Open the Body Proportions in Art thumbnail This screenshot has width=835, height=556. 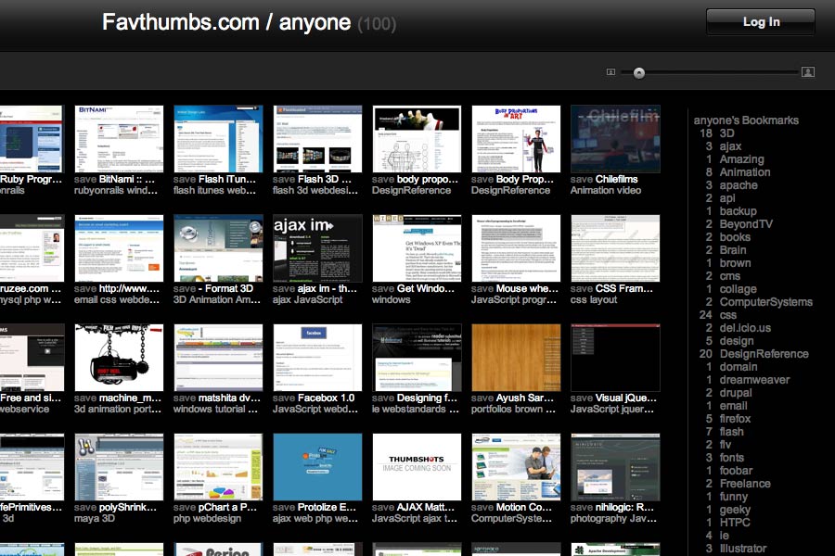coord(516,138)
